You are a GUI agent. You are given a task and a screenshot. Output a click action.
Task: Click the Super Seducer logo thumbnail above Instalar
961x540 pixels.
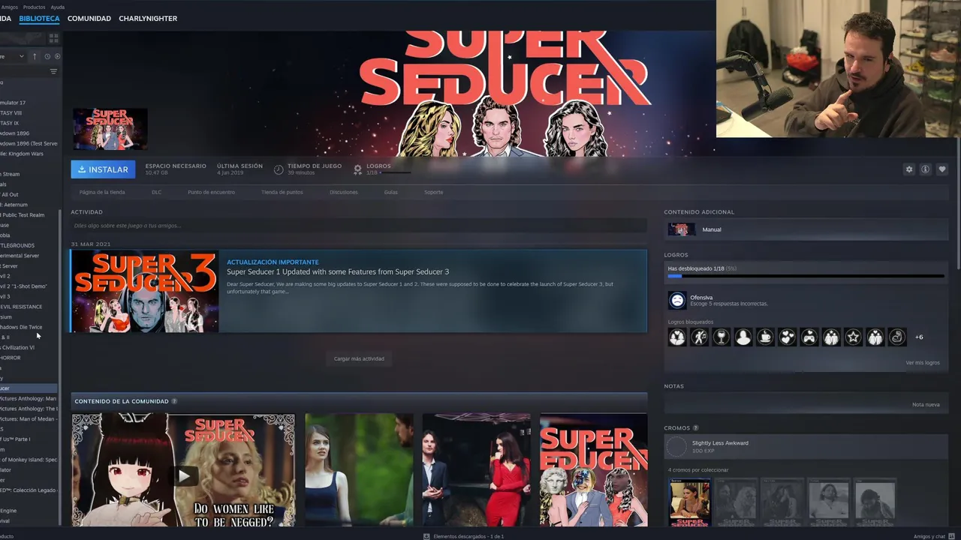point(110,129)
